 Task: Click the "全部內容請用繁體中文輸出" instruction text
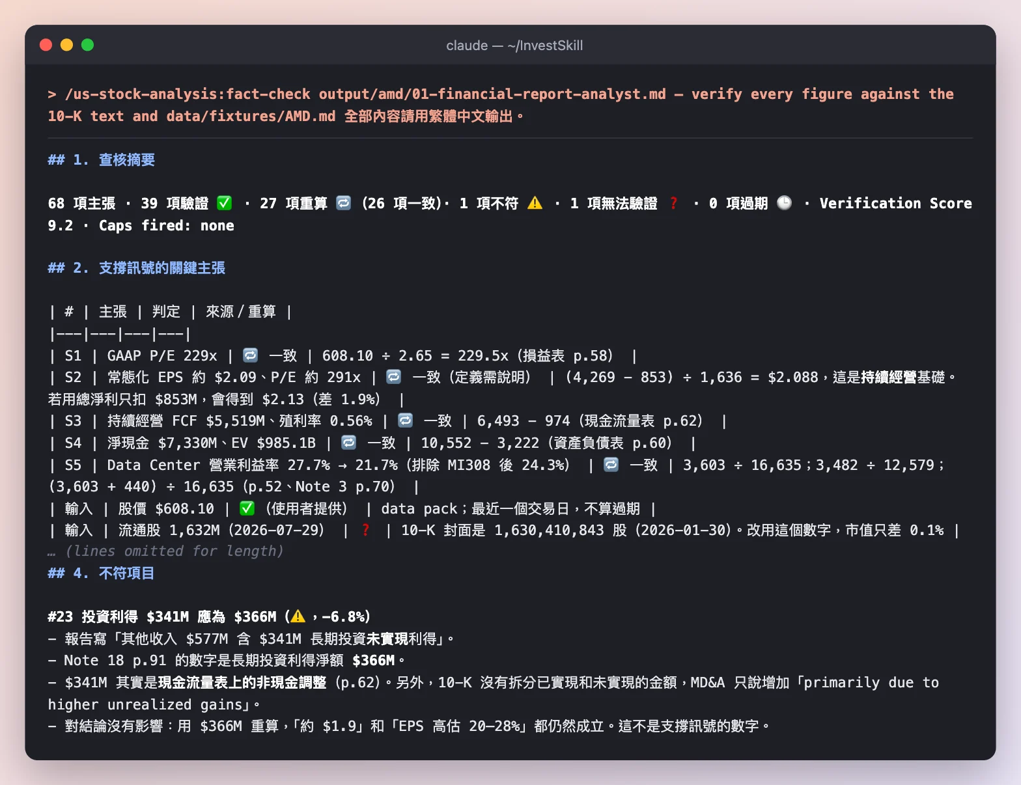[x=428, y=116]
